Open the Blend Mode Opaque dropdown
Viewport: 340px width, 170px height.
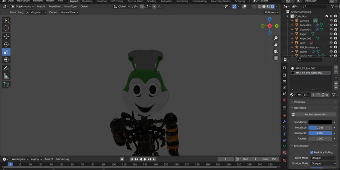click(323, 158)
